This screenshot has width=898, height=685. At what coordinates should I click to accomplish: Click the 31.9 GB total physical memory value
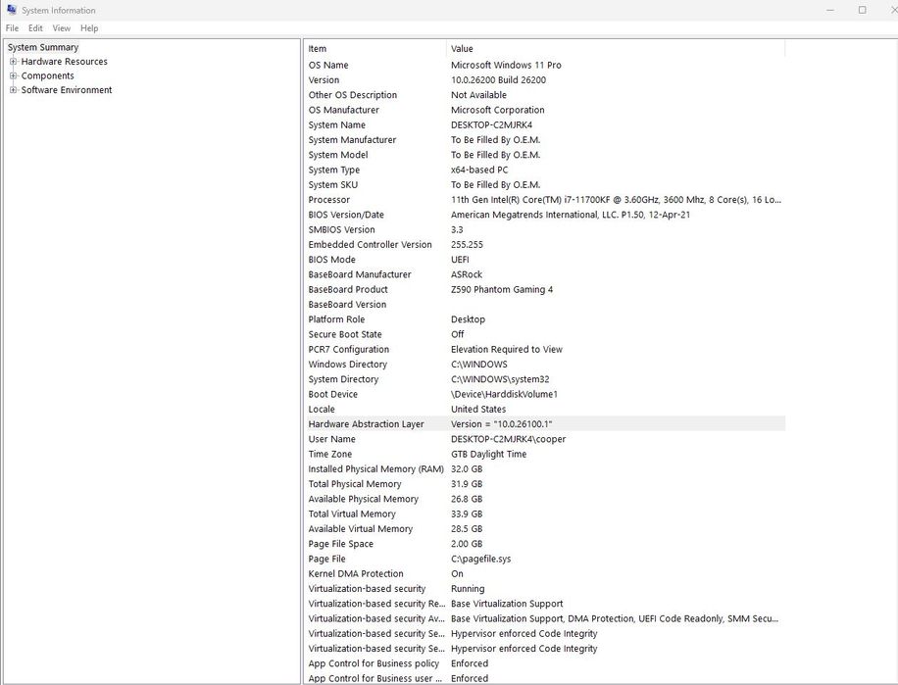(x=467, y=483)
